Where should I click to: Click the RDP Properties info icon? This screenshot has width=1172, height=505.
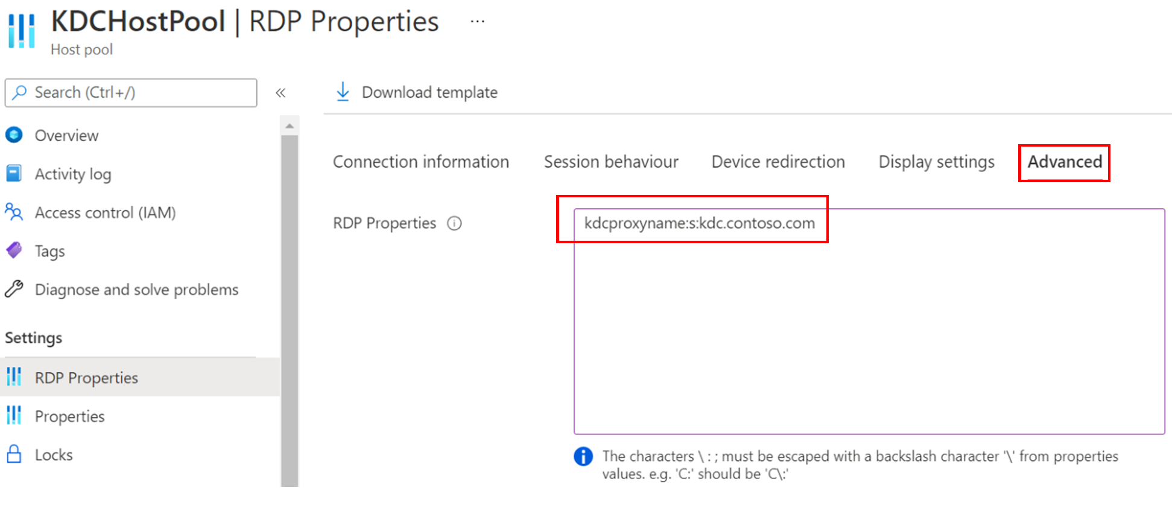(454, 223)
